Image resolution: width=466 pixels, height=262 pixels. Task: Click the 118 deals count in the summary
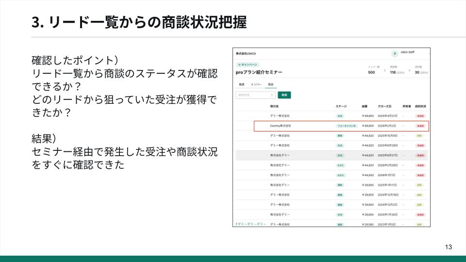tap(393, 72)
